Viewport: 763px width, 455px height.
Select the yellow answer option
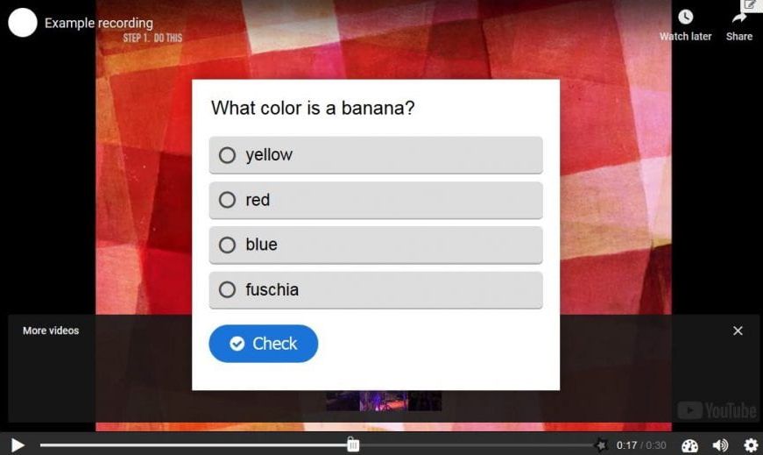[376, 155]
